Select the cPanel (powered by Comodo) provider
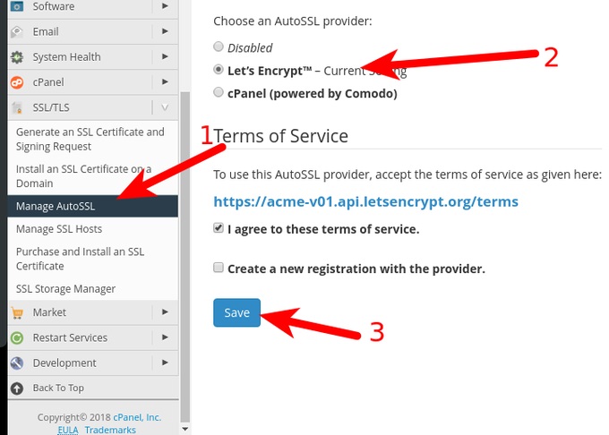Viewport: 609px width, 435px height. point(219,92)
